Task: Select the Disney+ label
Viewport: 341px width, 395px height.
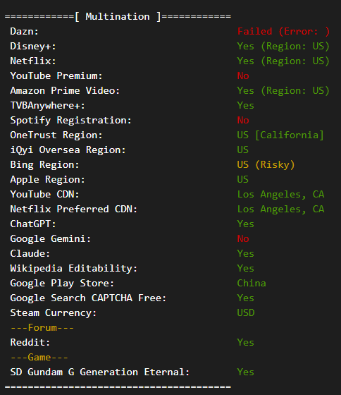Action: point(33,47)
